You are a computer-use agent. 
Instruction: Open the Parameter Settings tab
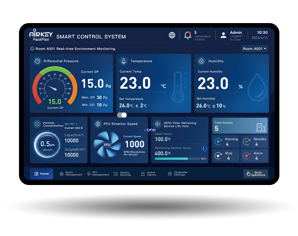(178, 174)
